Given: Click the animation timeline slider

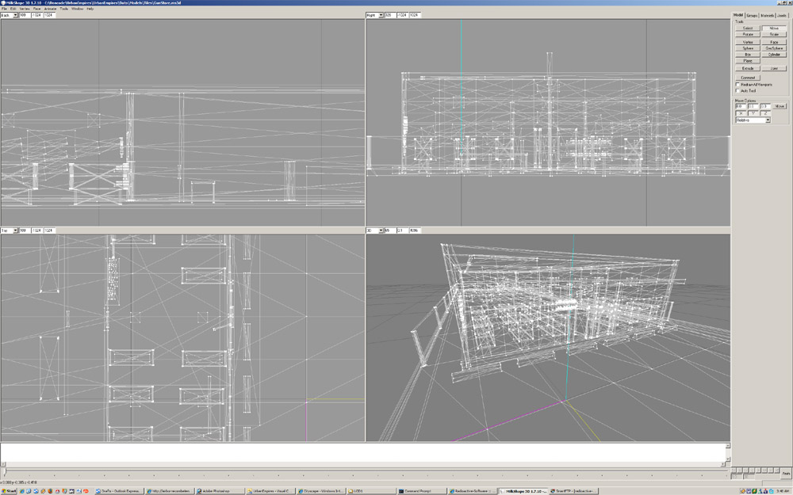Looking at the screenshot, I should [x=365, y=471].
